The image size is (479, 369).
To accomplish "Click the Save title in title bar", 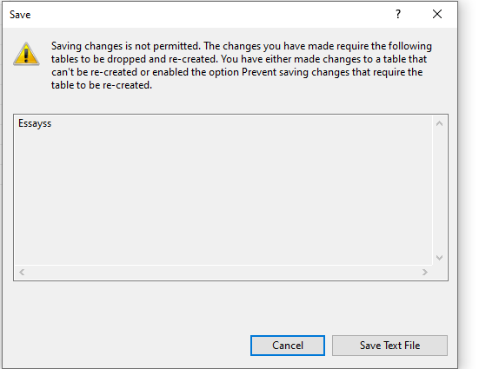I will click(x=20, y=15).
